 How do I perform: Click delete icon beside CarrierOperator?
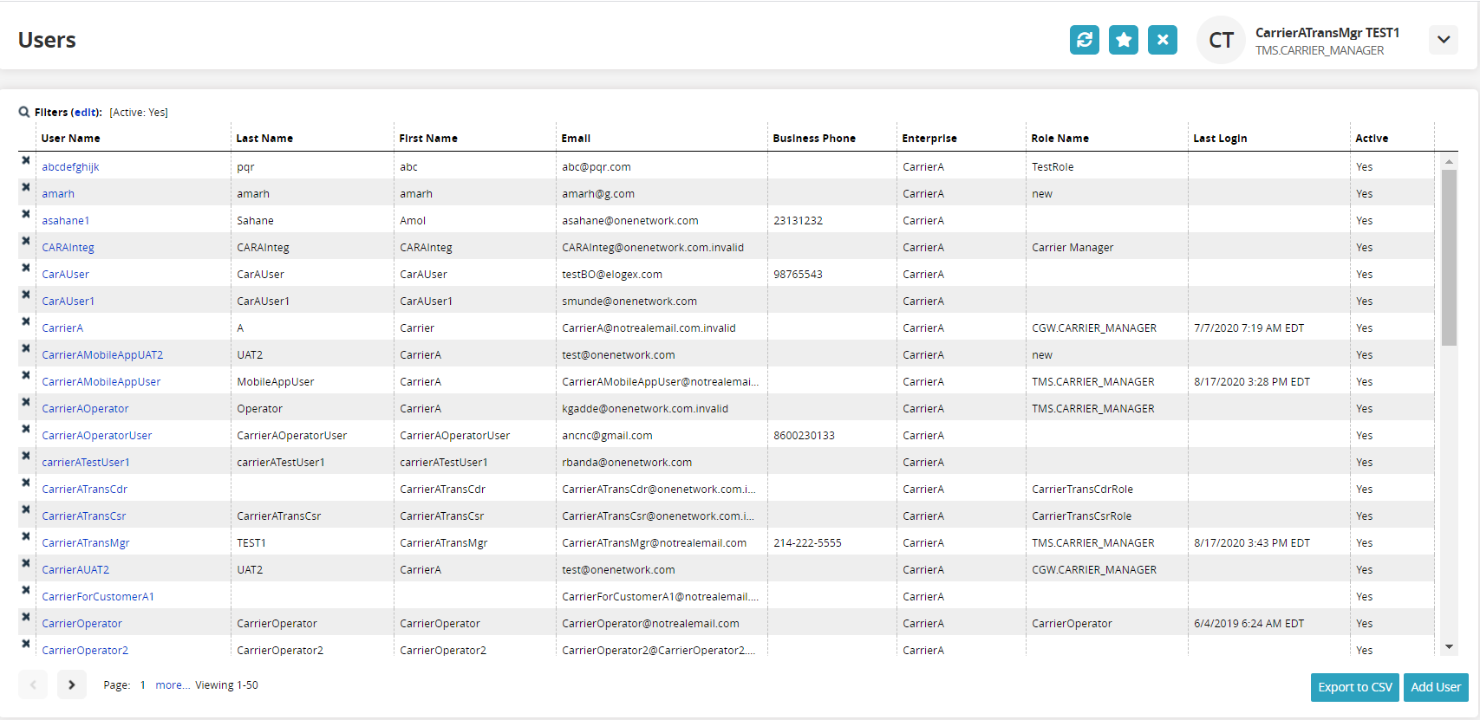point(26,617)
